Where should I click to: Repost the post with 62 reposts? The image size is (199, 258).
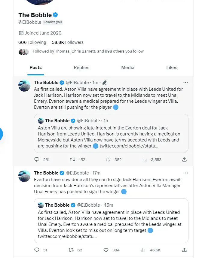coord(71,250)
